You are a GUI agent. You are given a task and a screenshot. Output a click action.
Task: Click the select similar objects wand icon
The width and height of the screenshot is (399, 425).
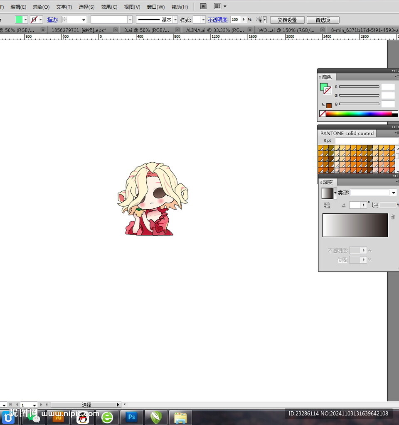click(x=259, y=20)
